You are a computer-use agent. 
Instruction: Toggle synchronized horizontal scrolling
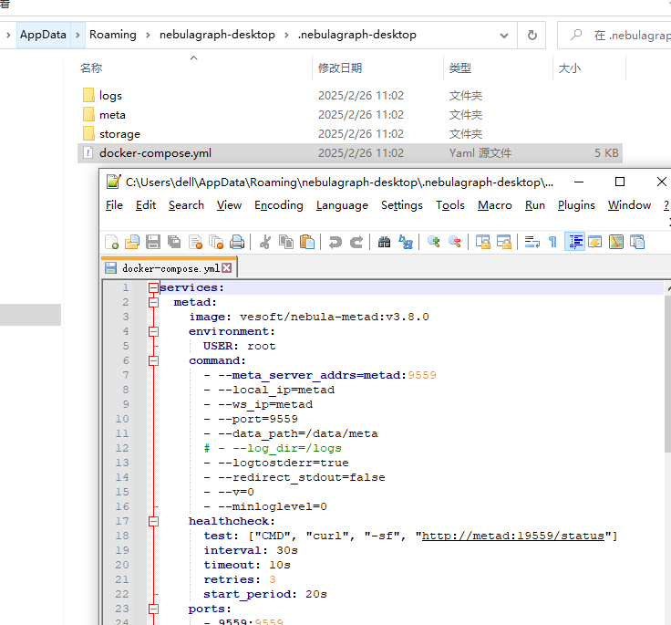(503, 242)
